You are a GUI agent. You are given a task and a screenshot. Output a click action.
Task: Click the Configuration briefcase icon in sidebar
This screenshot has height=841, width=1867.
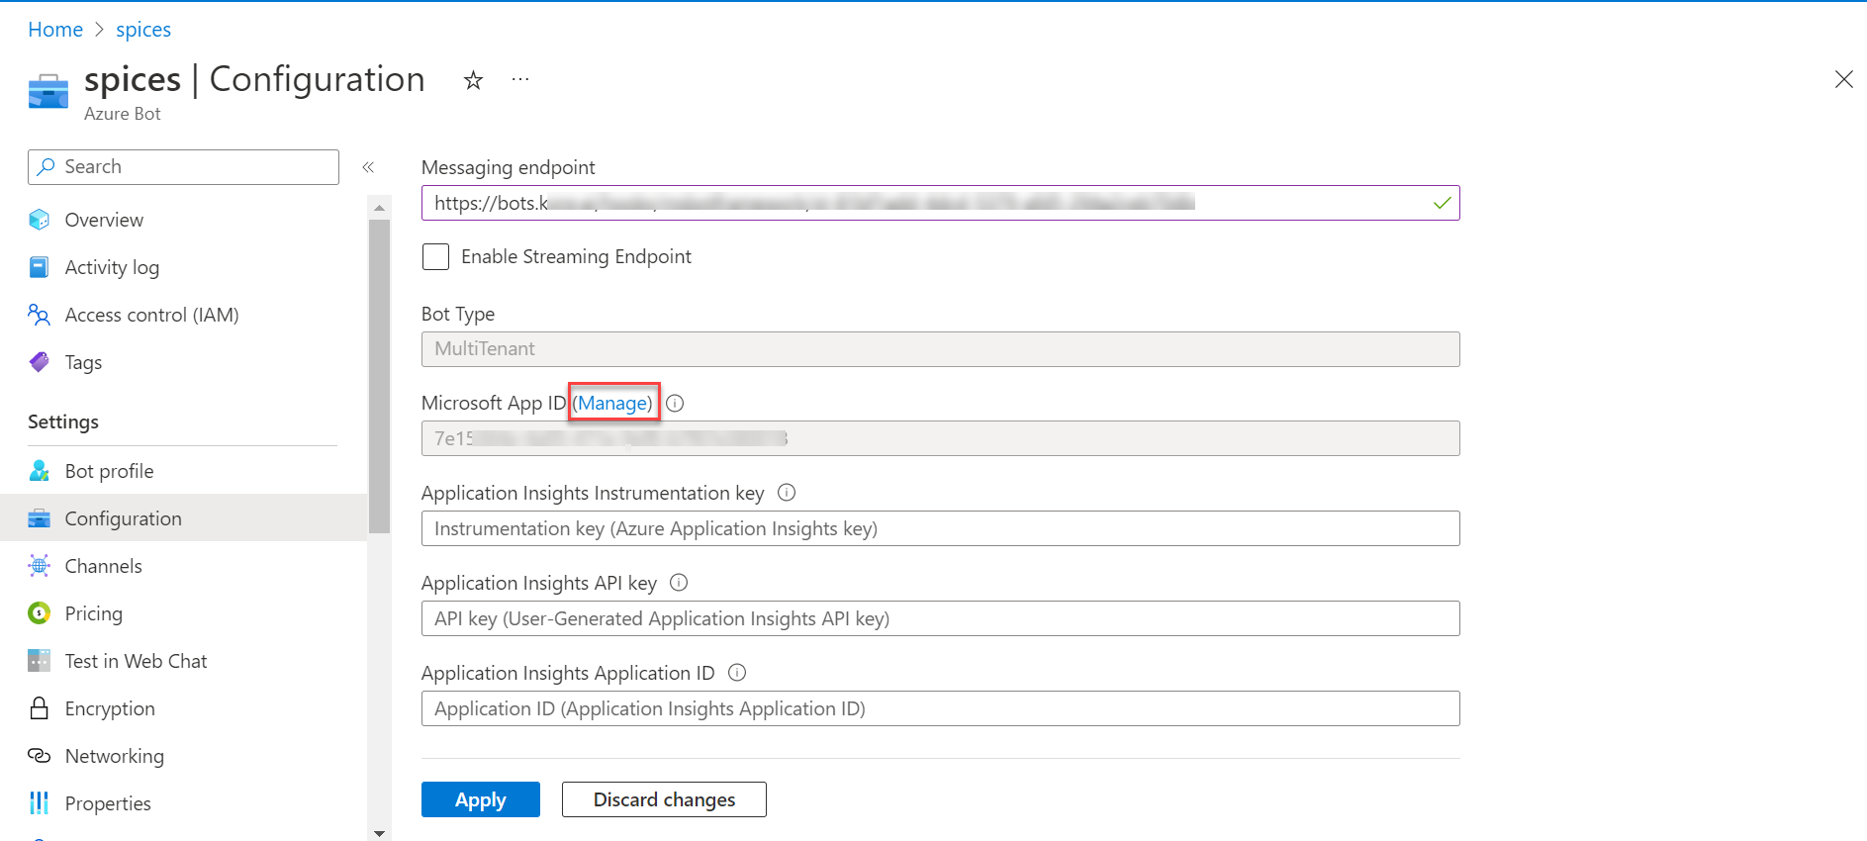(x=40, y=518)
